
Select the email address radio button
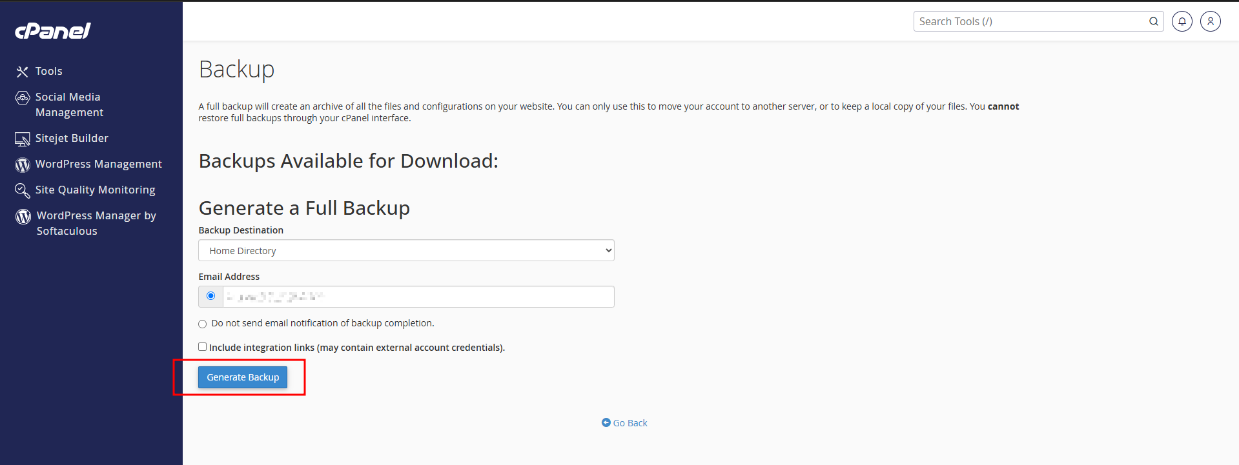click(210, 296)
